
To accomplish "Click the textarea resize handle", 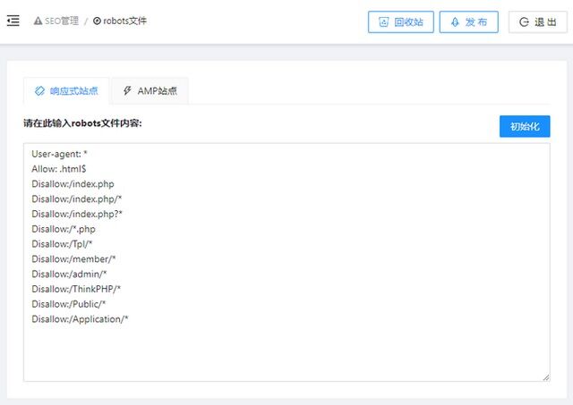I will pyautogui.click(x=546, y=377).
